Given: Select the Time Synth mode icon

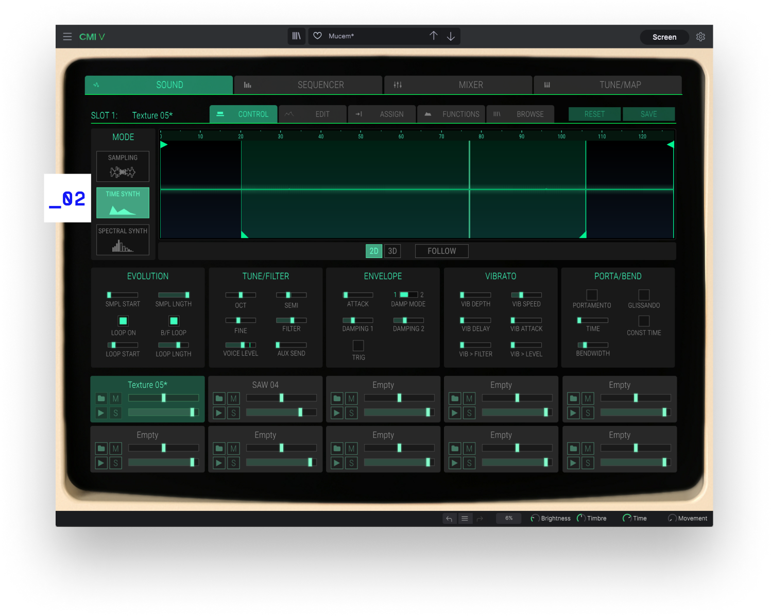Looking at the screenshot, I should [x=123, y=202].
